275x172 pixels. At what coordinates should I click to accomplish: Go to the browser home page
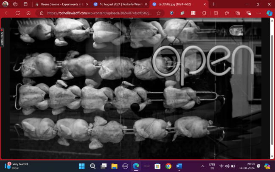pos(28,13)
